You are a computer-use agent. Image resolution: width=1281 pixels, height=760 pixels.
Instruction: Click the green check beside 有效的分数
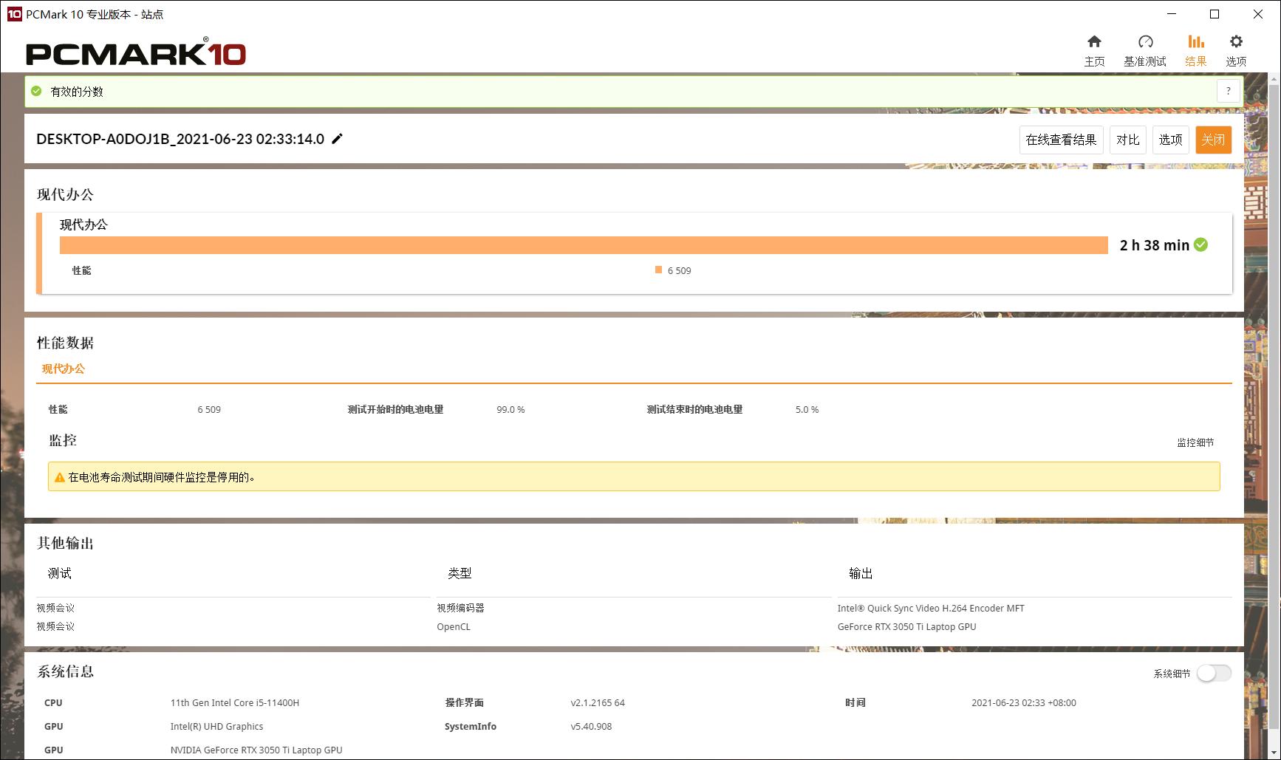coord(35,92)
